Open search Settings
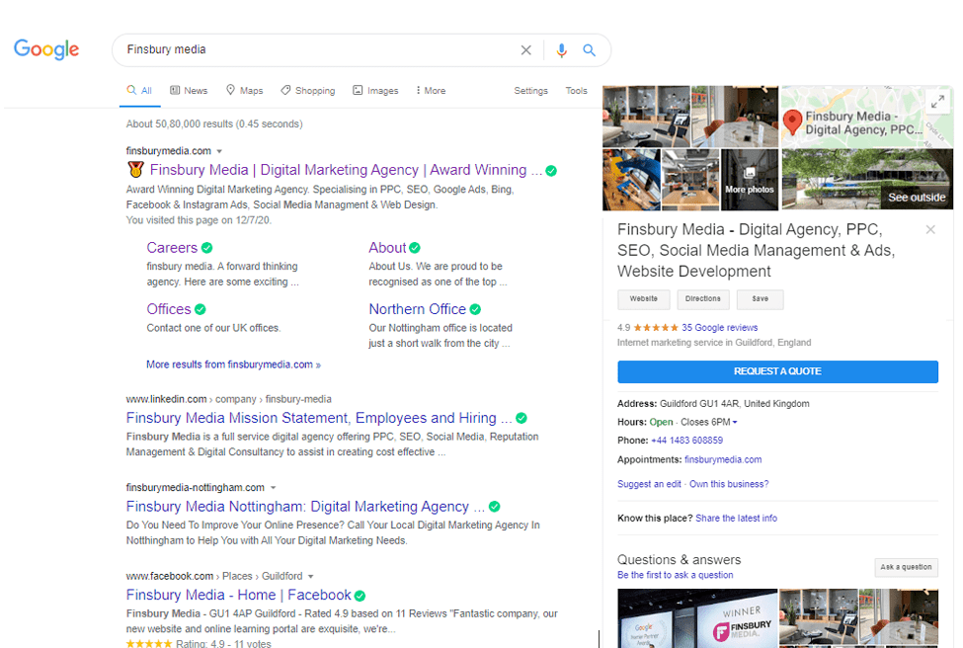963x648 pixels. click(530, 91)
